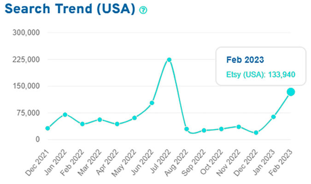Image resolution: width=311 pixels, height=184 pixels.
Task: Click the Nov 2022 data point
Action: [x=239, y=126]
